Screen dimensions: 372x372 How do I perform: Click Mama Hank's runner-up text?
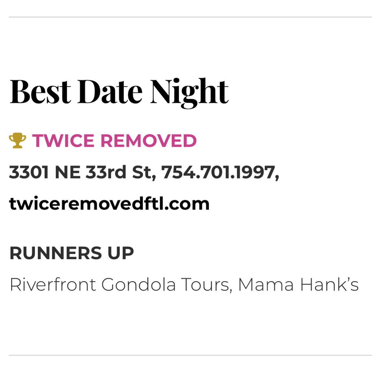click(299, 285)
